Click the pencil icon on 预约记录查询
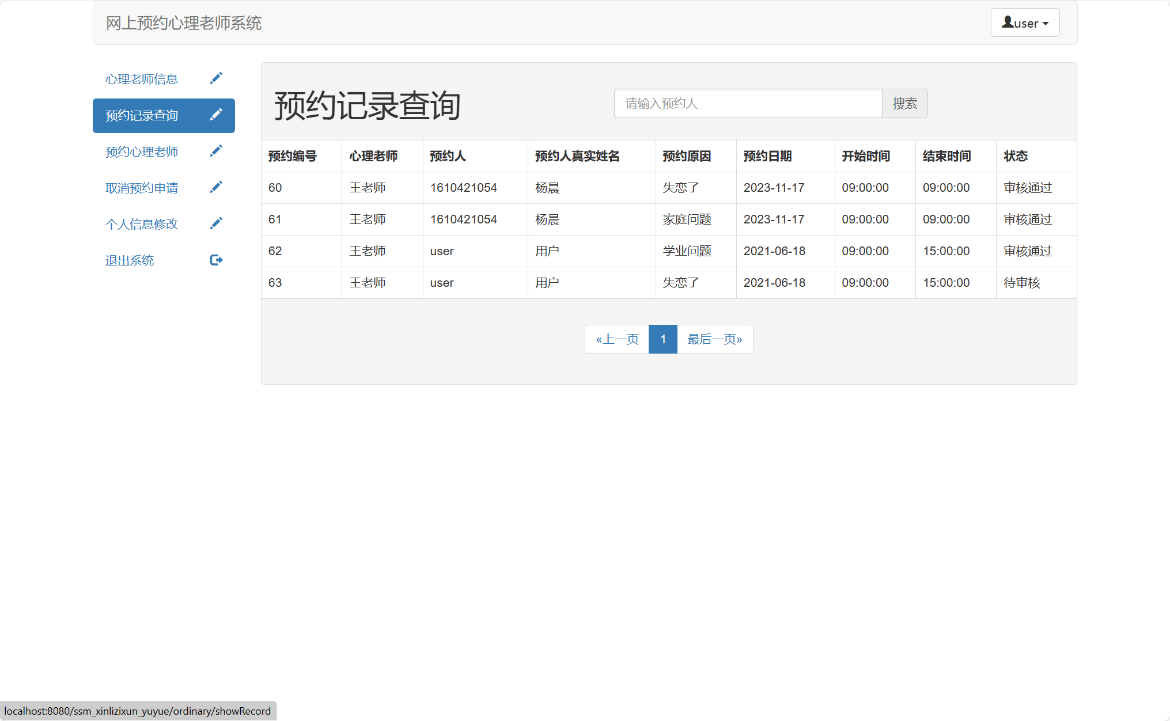The width and height of the screenshot is (1170, 721). pyautogui.click(x=216, y=114)
